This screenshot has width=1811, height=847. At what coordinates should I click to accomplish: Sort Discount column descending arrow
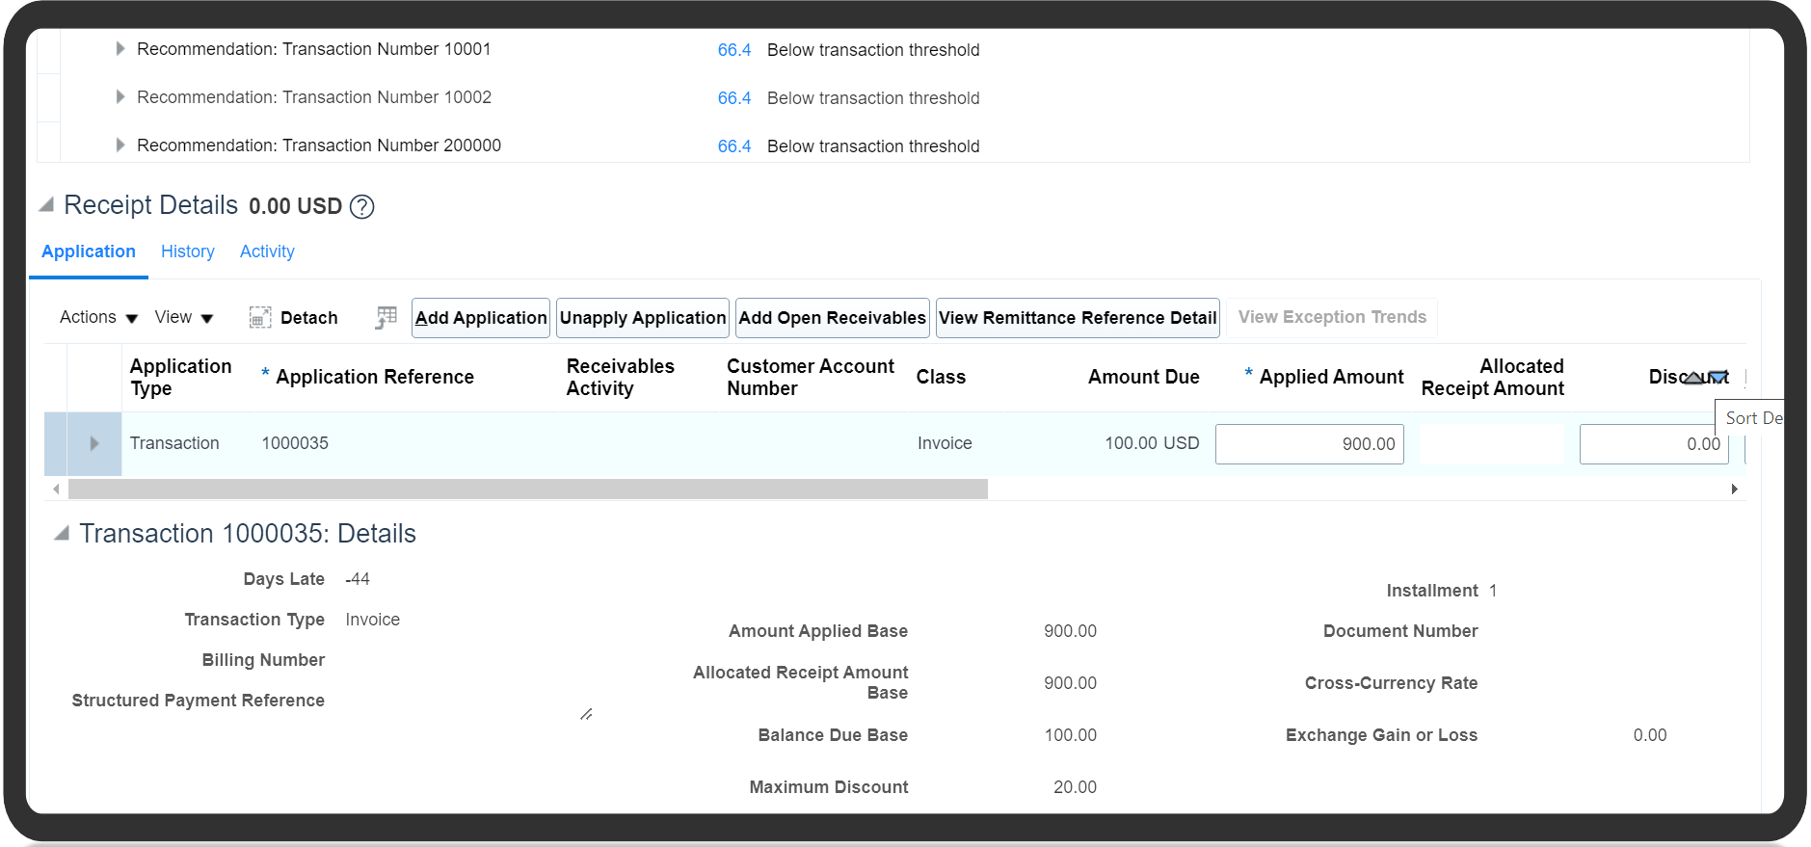pos(1718,378)
